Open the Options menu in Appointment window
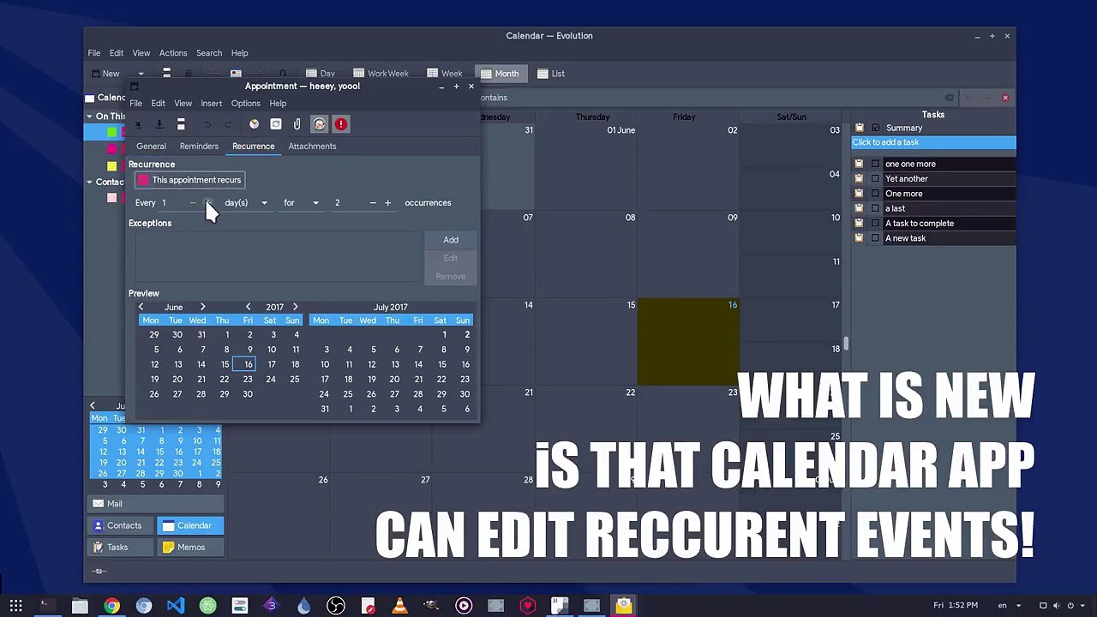Screen dimensions: 1097x617 point(245,103)
